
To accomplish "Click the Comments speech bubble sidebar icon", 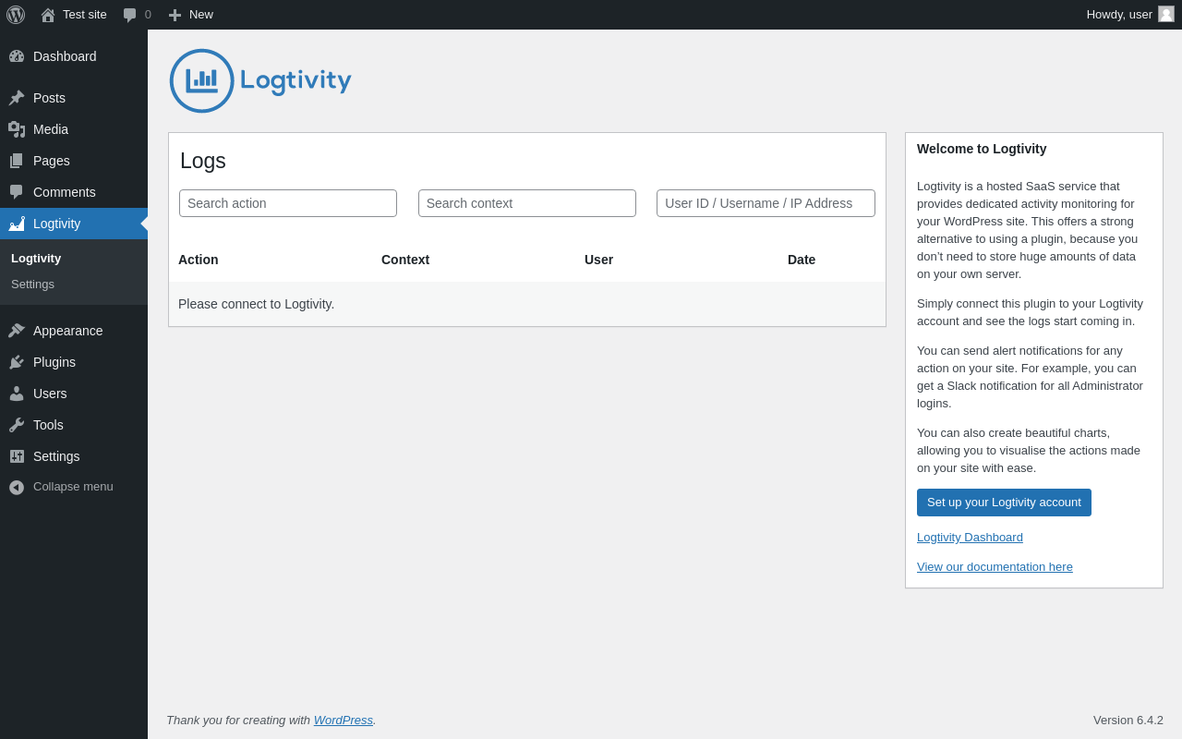I will click(17, 192).
